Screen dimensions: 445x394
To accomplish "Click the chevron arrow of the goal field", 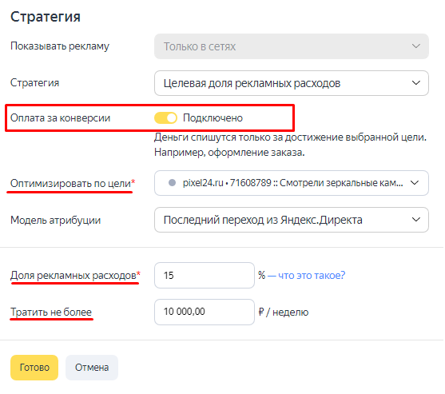I will 415,183.
